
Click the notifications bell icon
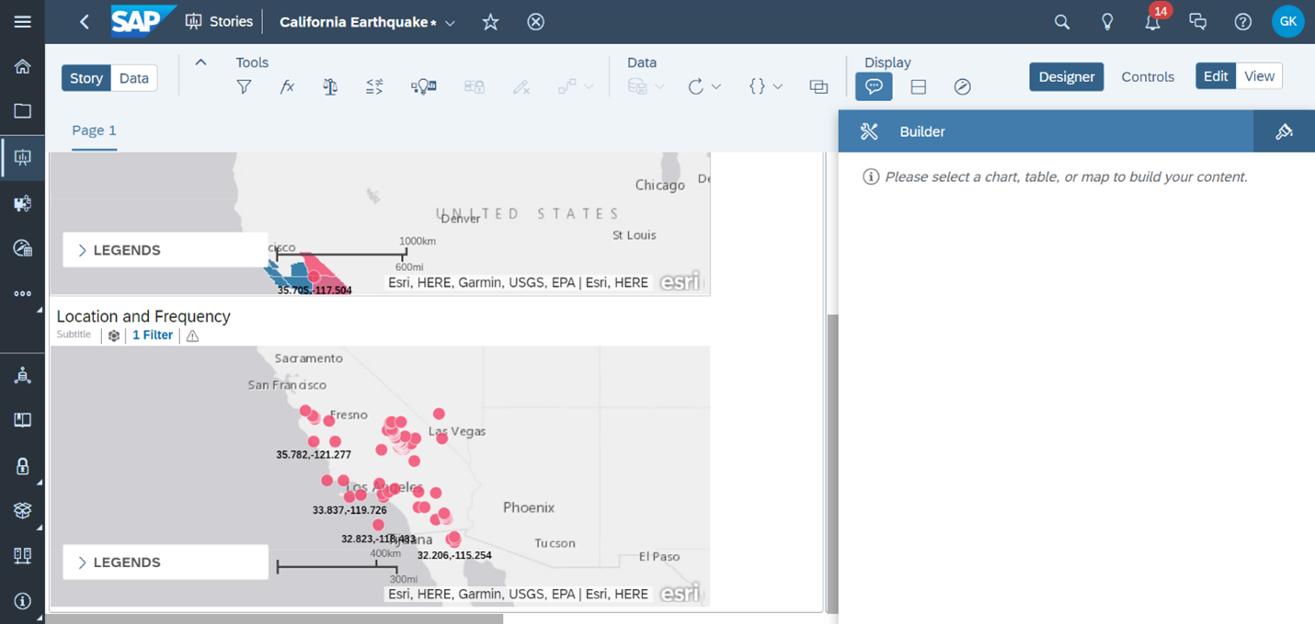pyautogui.click(x=1152, y=22)
